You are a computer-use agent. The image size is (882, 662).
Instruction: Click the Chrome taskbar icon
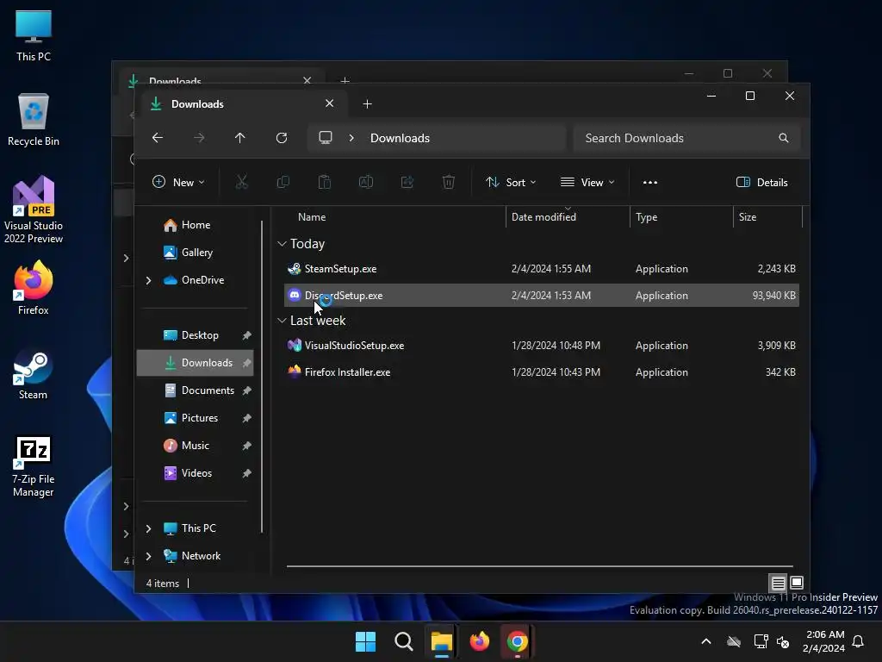[517, 641]
